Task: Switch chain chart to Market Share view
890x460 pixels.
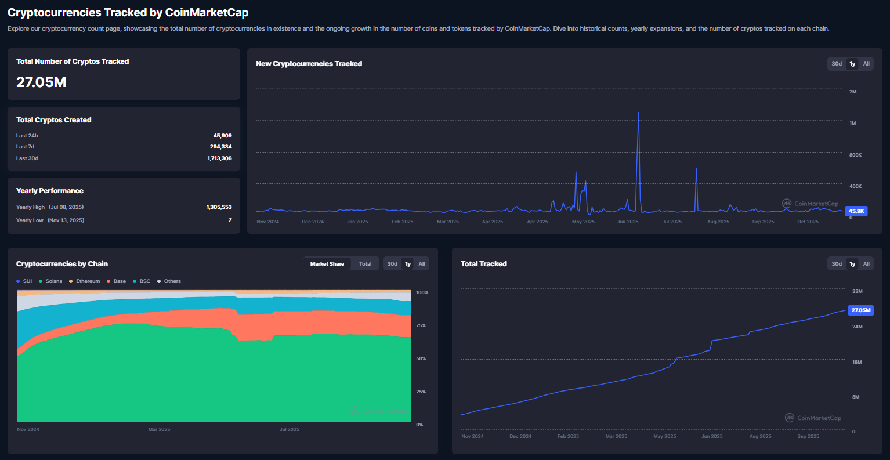Action: click(x=327, y=264)
